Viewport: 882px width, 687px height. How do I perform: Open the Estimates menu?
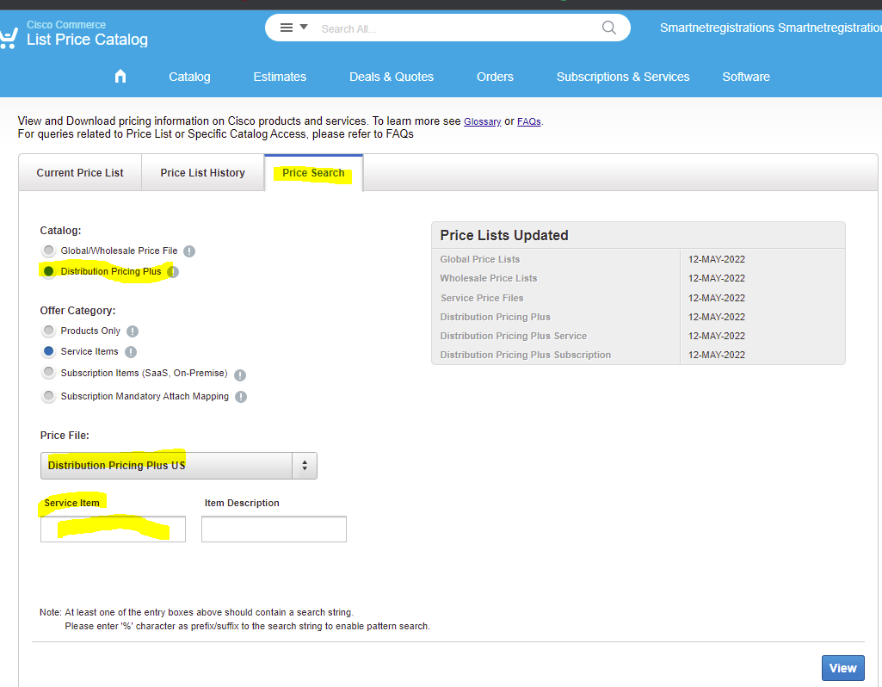coord(280,77)
